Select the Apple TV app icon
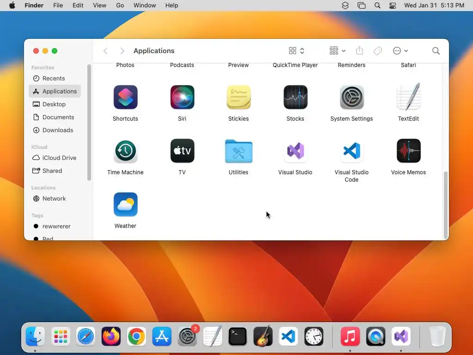 182,151
